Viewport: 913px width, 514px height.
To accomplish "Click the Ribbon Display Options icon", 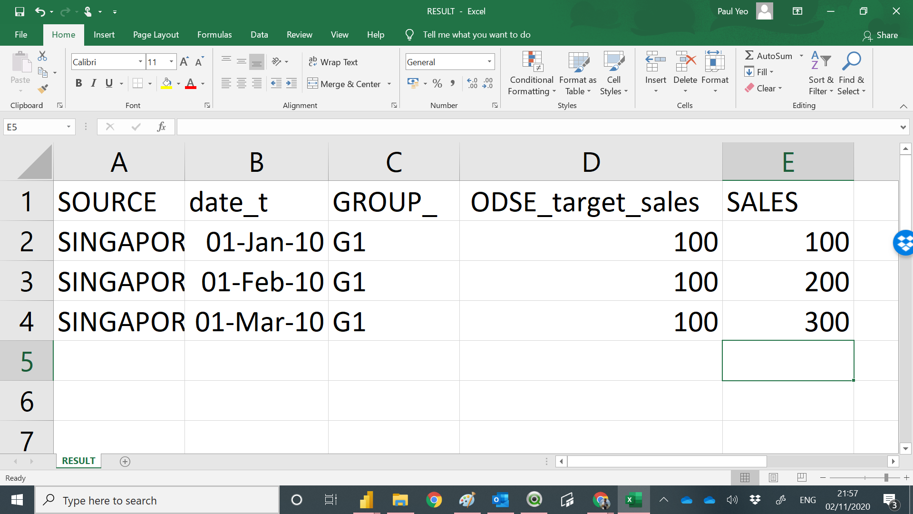I will click(x=797, y=11).
